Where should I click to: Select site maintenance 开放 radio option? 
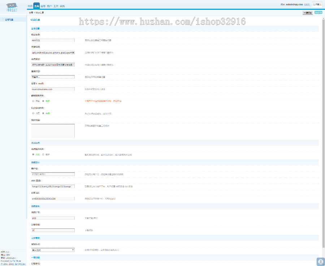33,154
